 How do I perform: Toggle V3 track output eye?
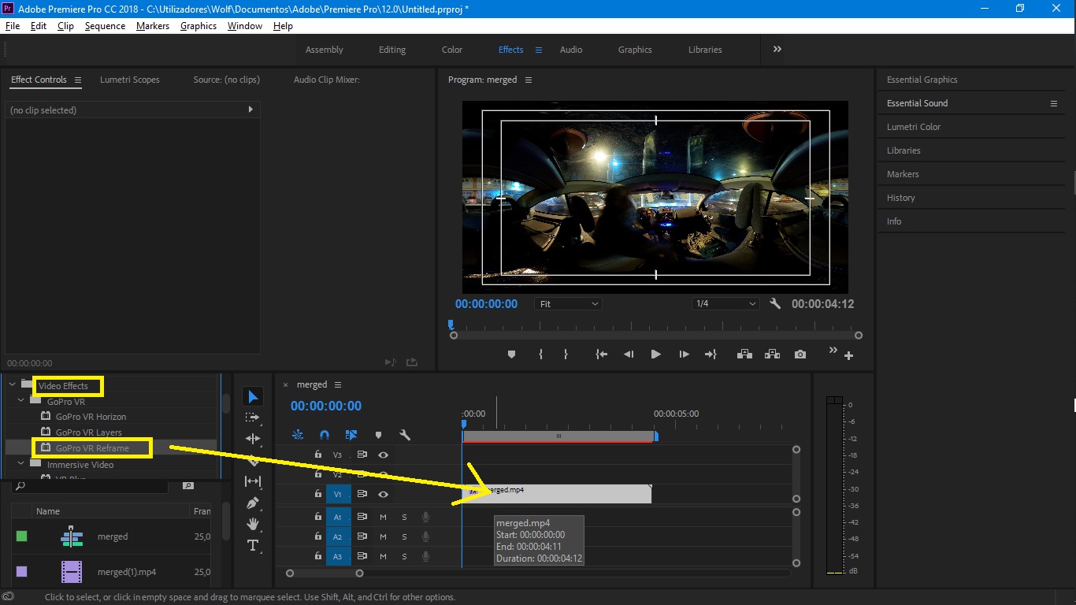click(383, 455)
